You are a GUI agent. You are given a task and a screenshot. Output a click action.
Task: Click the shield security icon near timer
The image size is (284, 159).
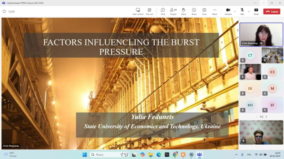4,12
